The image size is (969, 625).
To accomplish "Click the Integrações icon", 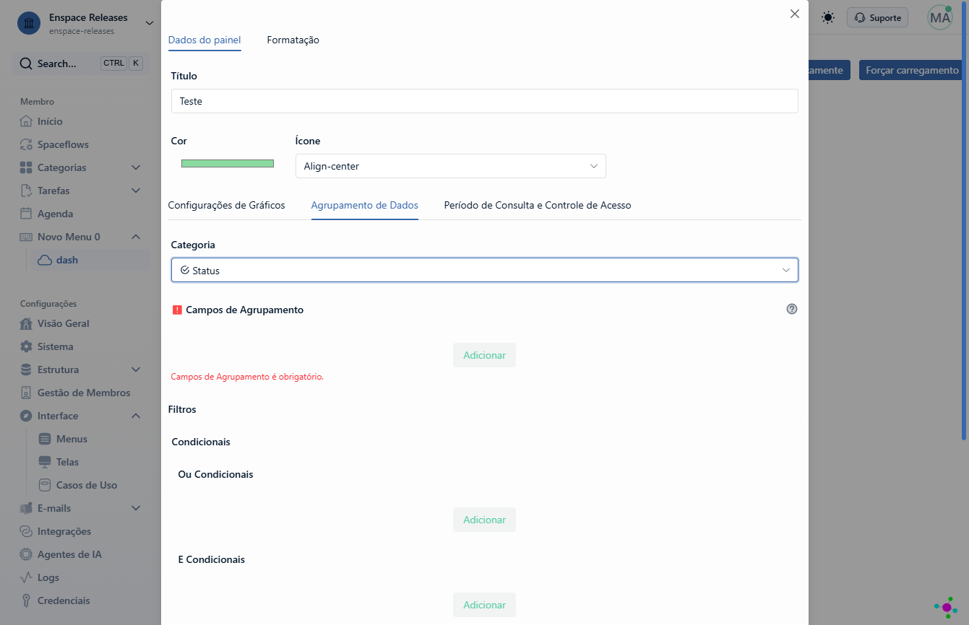I will point(26,531).
